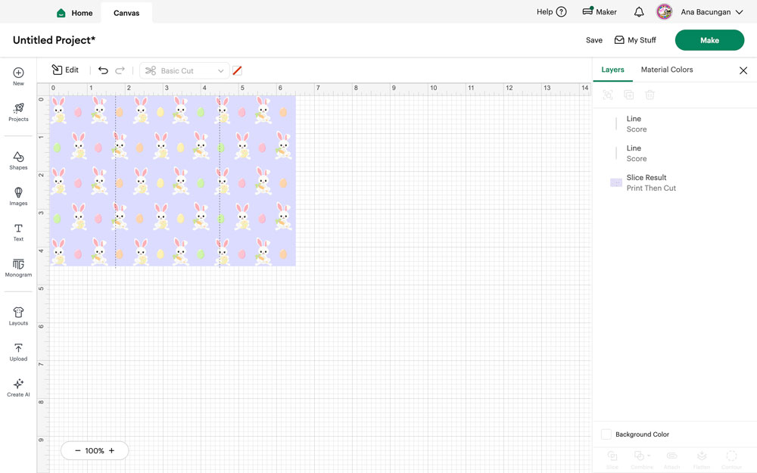
Task: Open the Images library
Action: [x=18, y=197]
